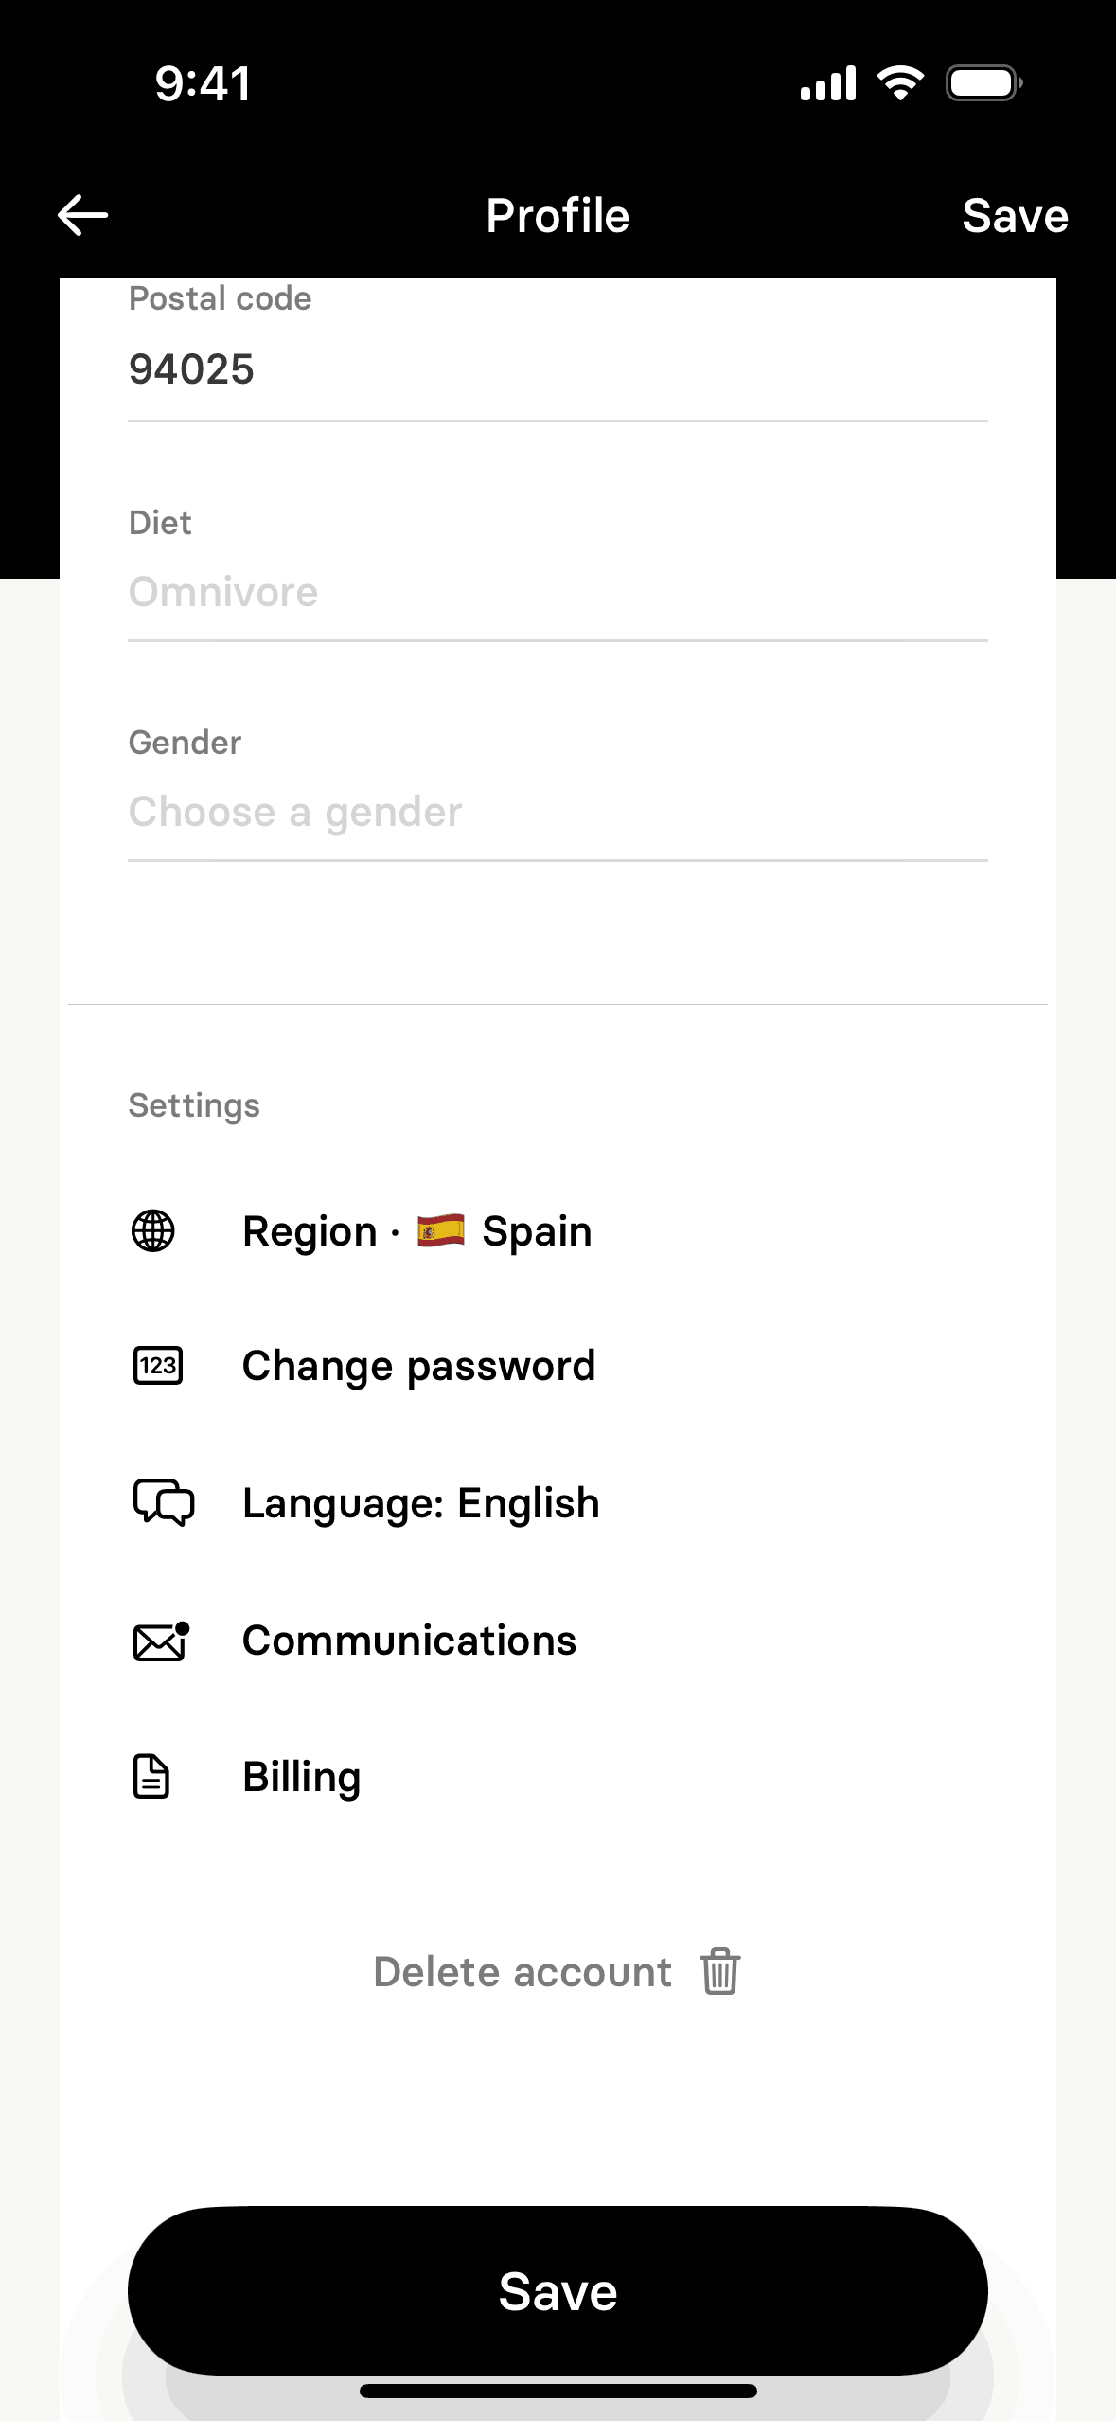This screenshot has height=2421, width=1116.
Task: Click the envelope Communications icon
Action: coord(160,1641)
